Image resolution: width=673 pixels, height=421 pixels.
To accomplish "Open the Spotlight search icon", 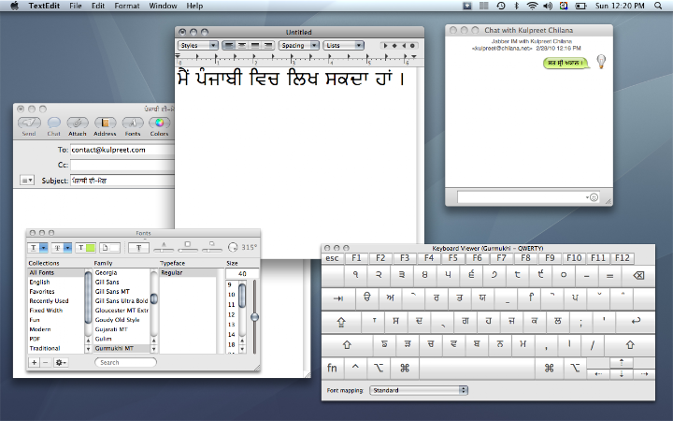I will coord(658,6).
